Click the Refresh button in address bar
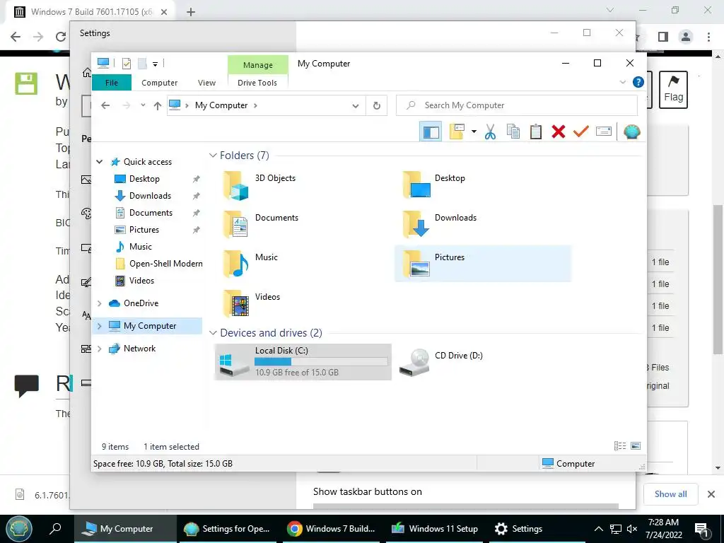The height and width of the screenshot is (543, 724). pos(377,106)
